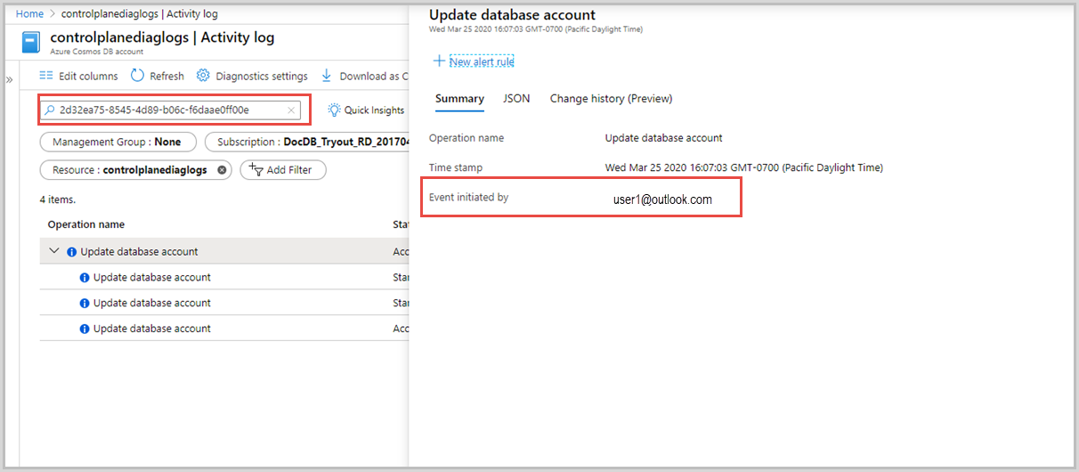Select the last Update database account row
This screenshot has width=1079, height=472.
tap(151, 329)
